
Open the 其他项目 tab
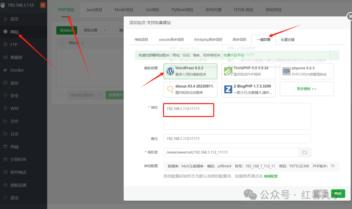(x=273, y=10)
